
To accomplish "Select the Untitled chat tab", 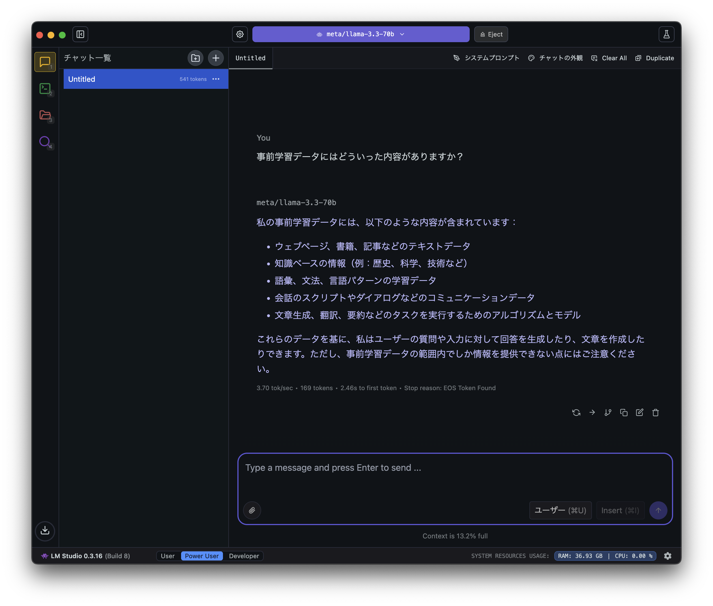I will click(x=250, y=58).
